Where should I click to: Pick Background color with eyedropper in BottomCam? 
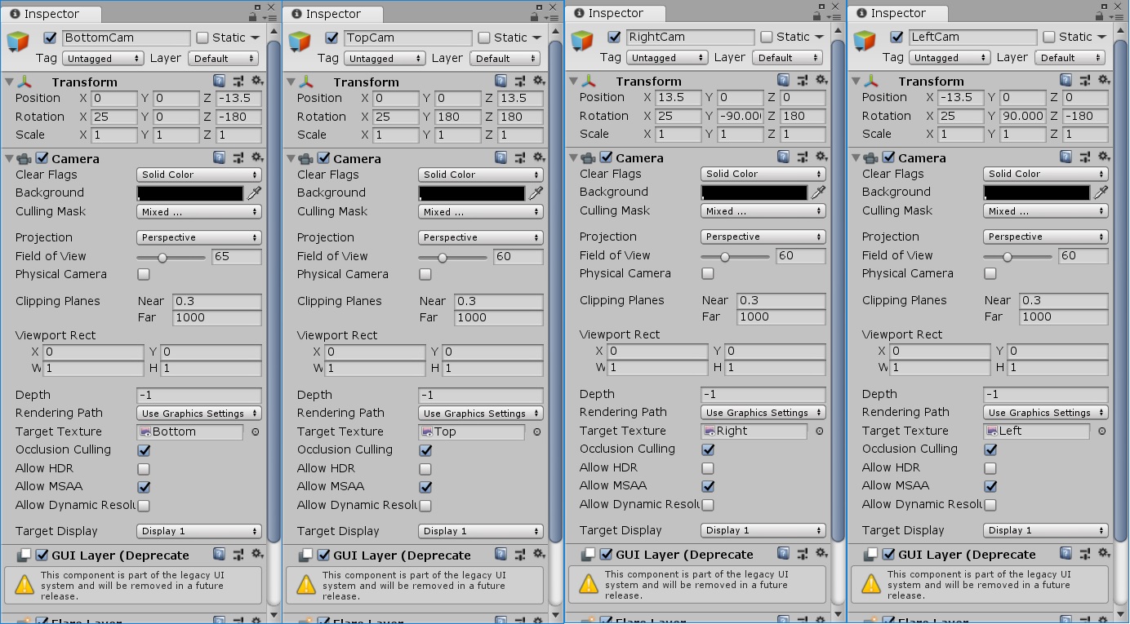(x=254, y=193)
